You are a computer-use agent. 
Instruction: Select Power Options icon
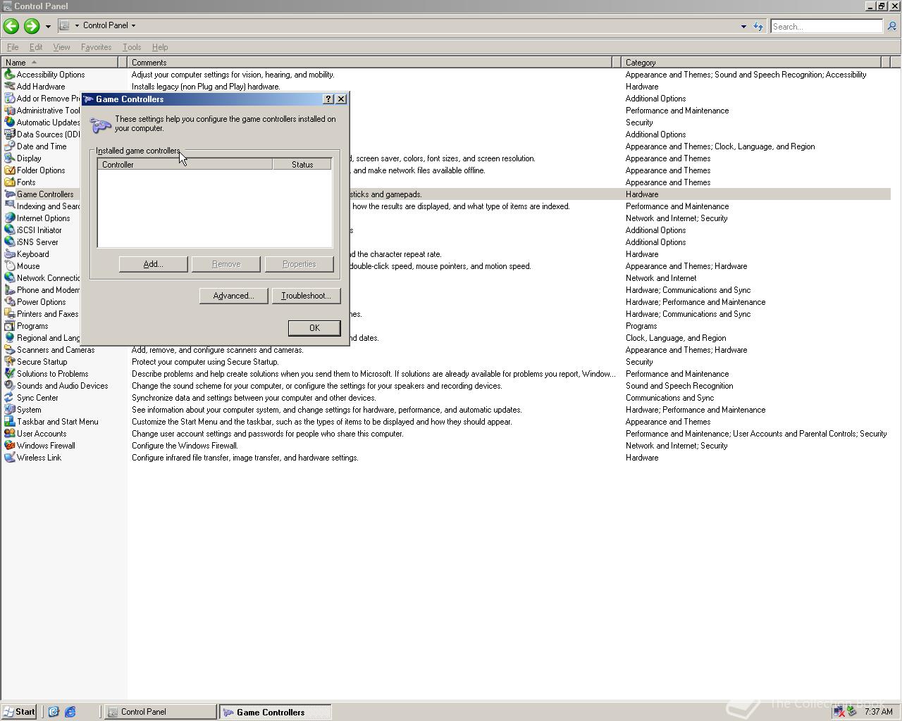[9, 302]
